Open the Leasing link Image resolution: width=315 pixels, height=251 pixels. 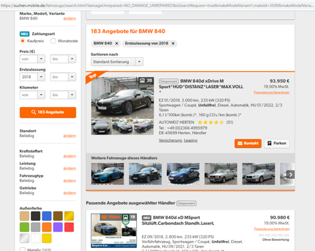pos(191,140)
